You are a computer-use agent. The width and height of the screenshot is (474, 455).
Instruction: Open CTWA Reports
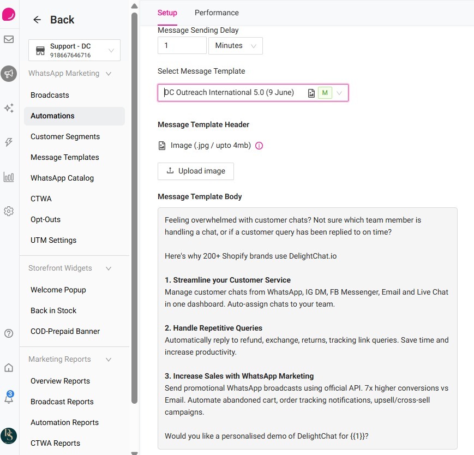55,443
